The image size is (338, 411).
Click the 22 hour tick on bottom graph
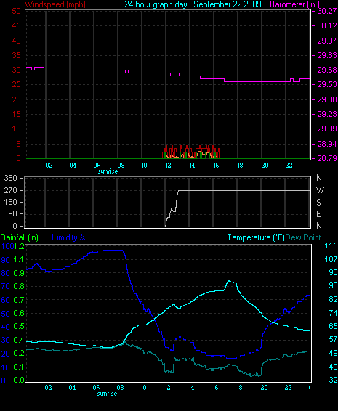click(288, 388)
